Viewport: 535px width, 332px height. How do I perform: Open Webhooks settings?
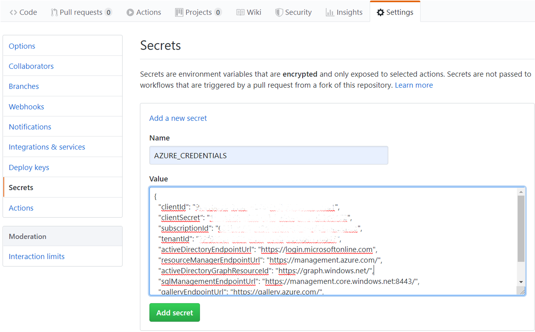tap(62, 106)
